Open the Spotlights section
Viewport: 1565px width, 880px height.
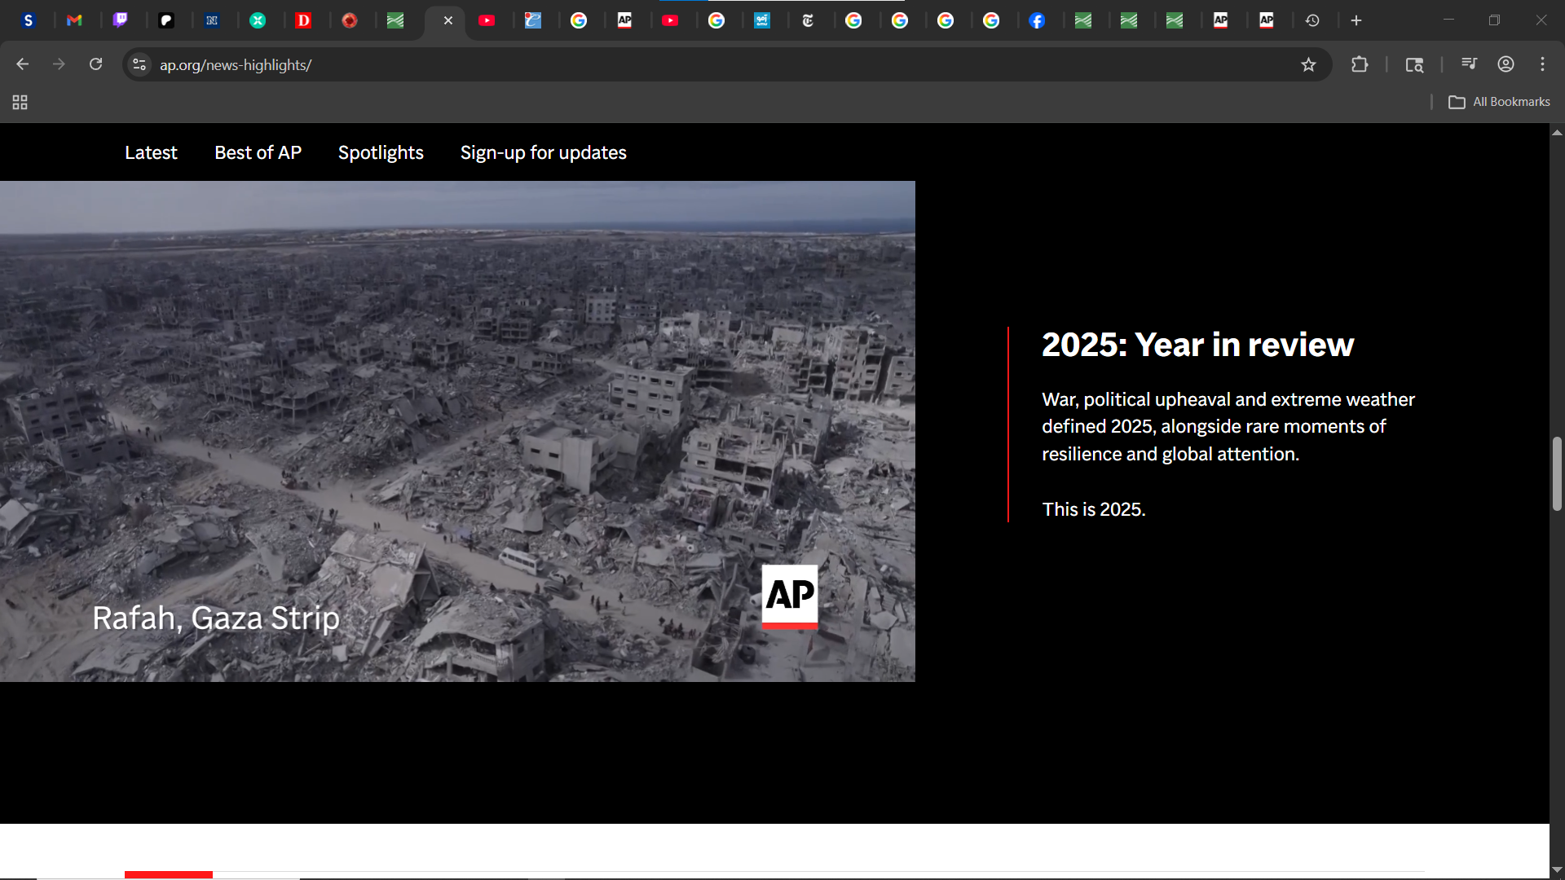pyautogui.click(x=381, y=152)
